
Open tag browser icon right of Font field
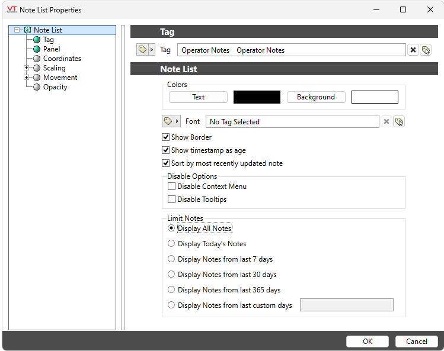pos(399,121)
